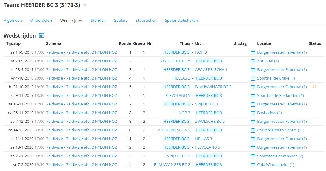Open ZWOLSCHE BC 5 home team link in round 2
The width and height of the screenshot is (326, 171).
175,61
